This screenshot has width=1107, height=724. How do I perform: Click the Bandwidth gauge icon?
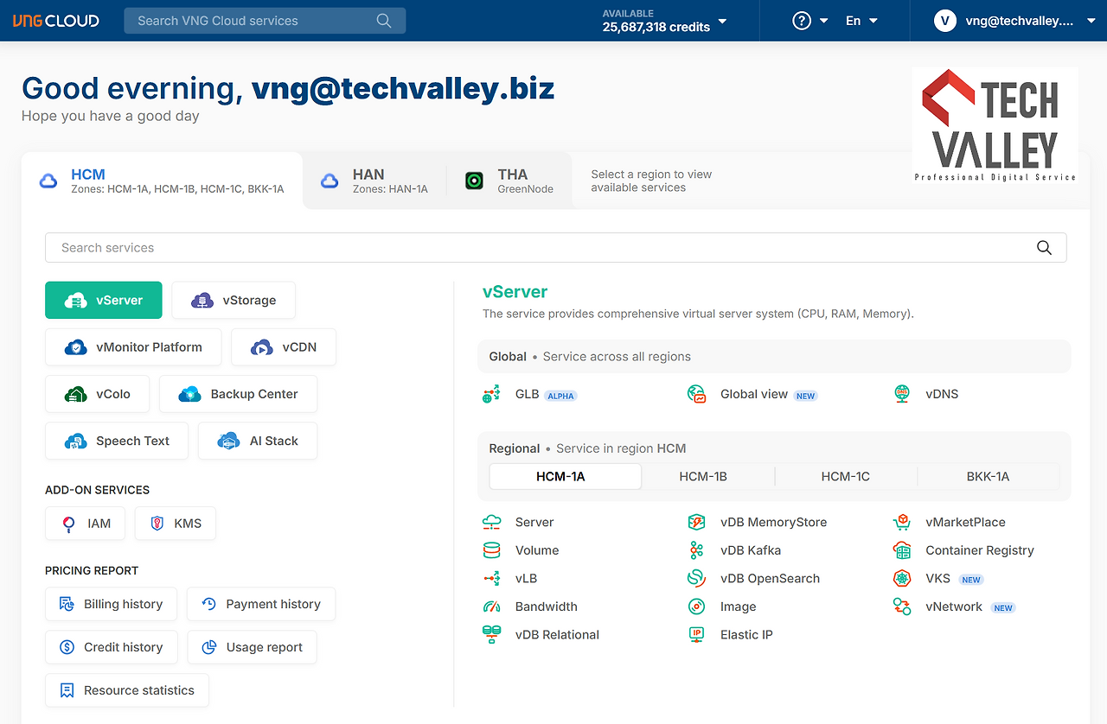[x=491, y=607]
